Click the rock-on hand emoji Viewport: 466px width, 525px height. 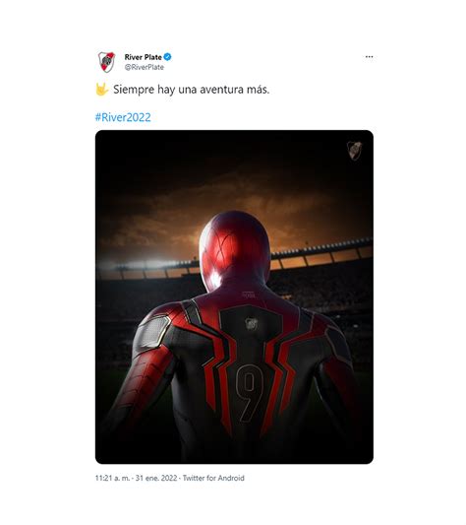(x=101, y=89)
